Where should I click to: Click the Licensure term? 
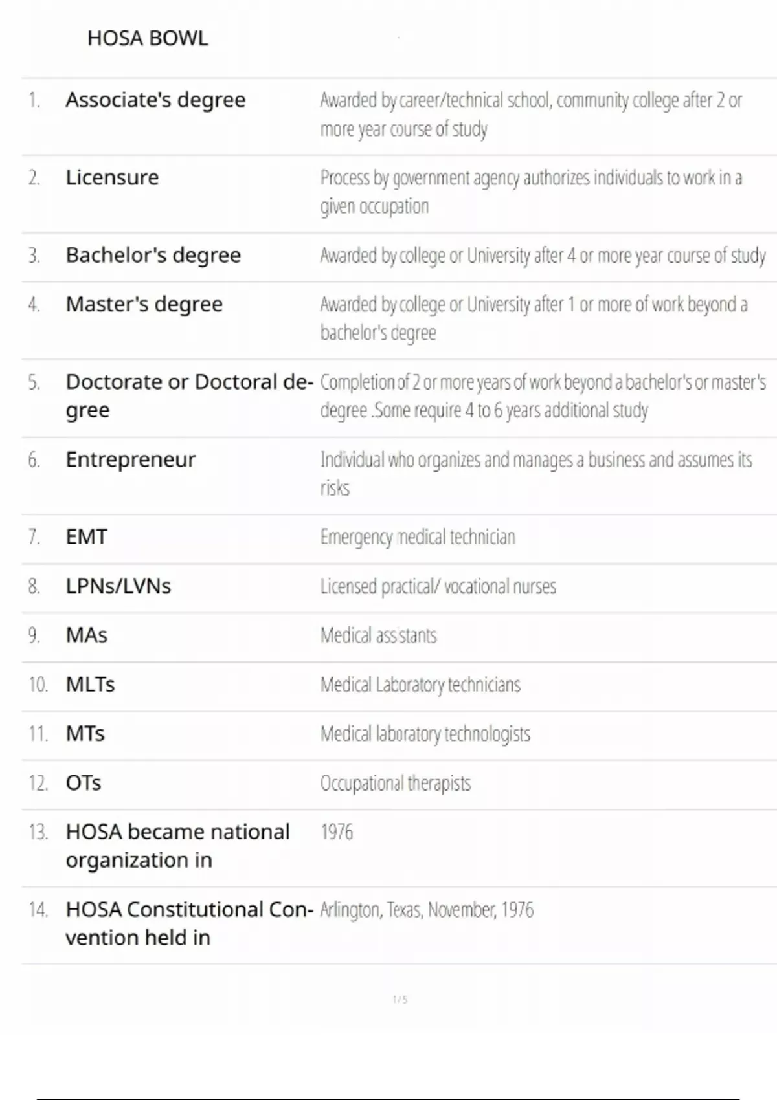coord(112,177)
